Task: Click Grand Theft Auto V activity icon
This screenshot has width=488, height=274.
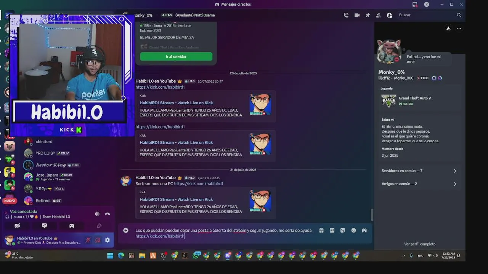Action: coord(388,101)
